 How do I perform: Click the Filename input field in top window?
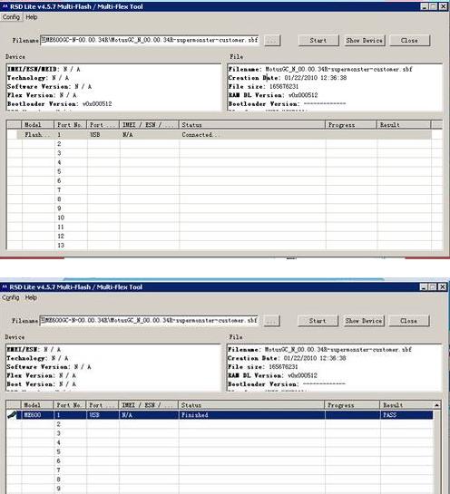coord(150,40)
